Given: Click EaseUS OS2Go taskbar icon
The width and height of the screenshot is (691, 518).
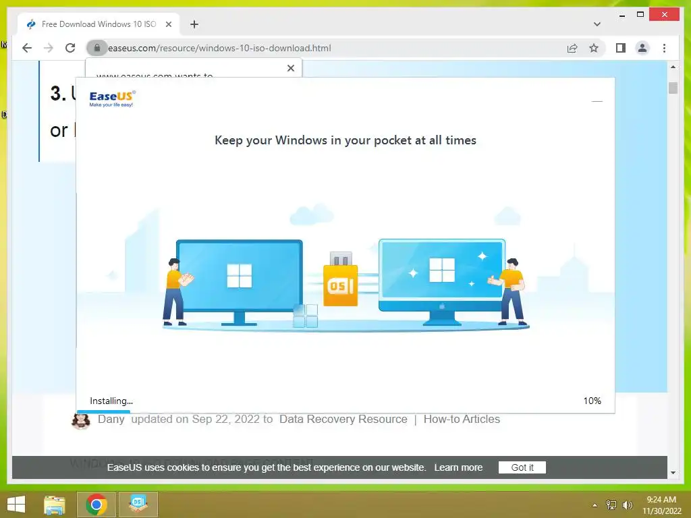Looking at the screenshot, I should point(138,505).
